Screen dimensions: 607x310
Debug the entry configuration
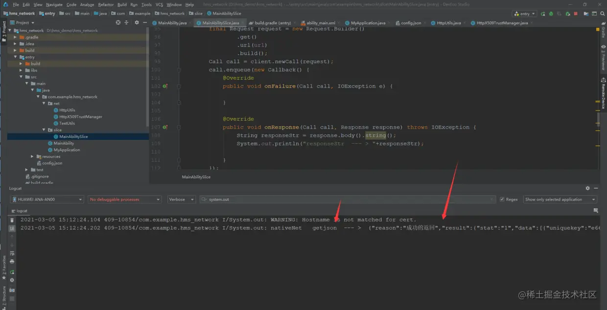click(x=551, y=14)
